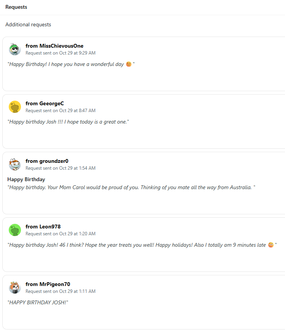This screenshot has width=285, height=331.
Task: Open the MrPigeon70 username link
Action: [54, 284]
